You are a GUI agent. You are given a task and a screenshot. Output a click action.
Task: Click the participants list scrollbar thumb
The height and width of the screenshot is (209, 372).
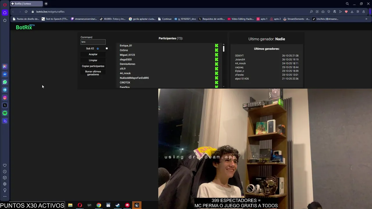pyautogui.click(x=223, y=49)
